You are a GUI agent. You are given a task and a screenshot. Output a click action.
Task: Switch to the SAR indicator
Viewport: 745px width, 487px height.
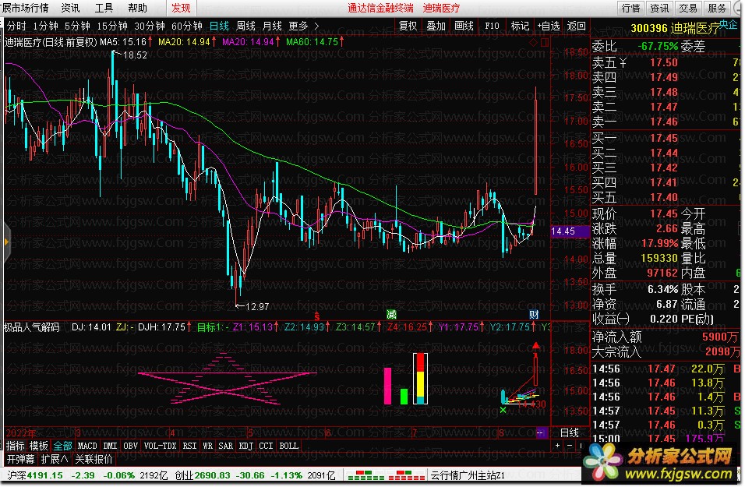tap(226, 446)
